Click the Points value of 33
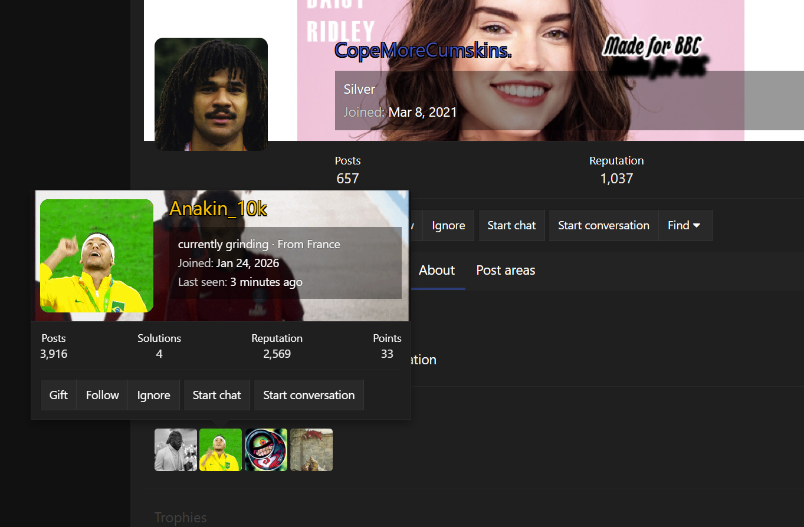This screenshot has height=527, width=804. coord(387,354)
